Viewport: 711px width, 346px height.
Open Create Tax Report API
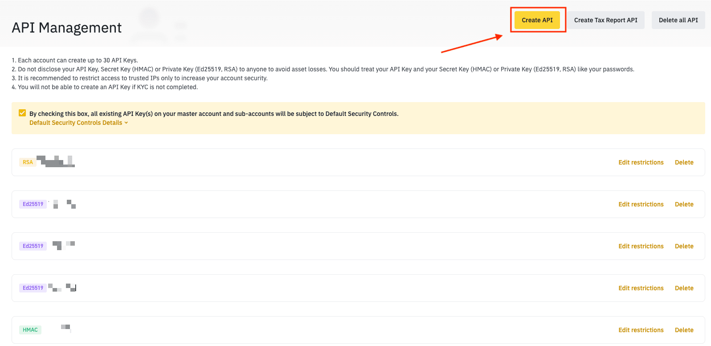click(x=605, y=20)
